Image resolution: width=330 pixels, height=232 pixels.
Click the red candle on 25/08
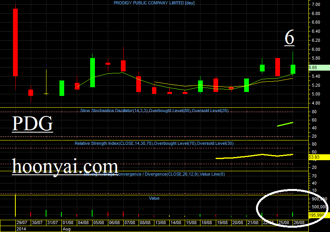(x=278, y=67)
